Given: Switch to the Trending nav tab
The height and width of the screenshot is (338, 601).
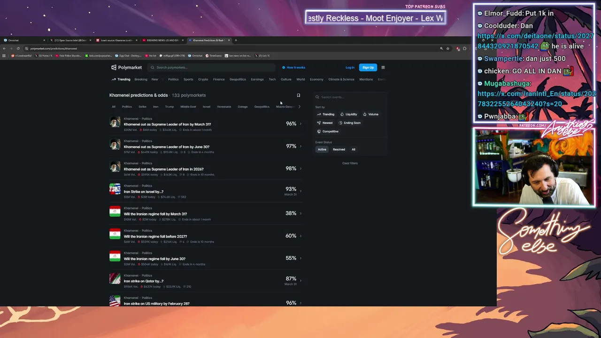Looking at the screenshot, I should click(121, 79).
